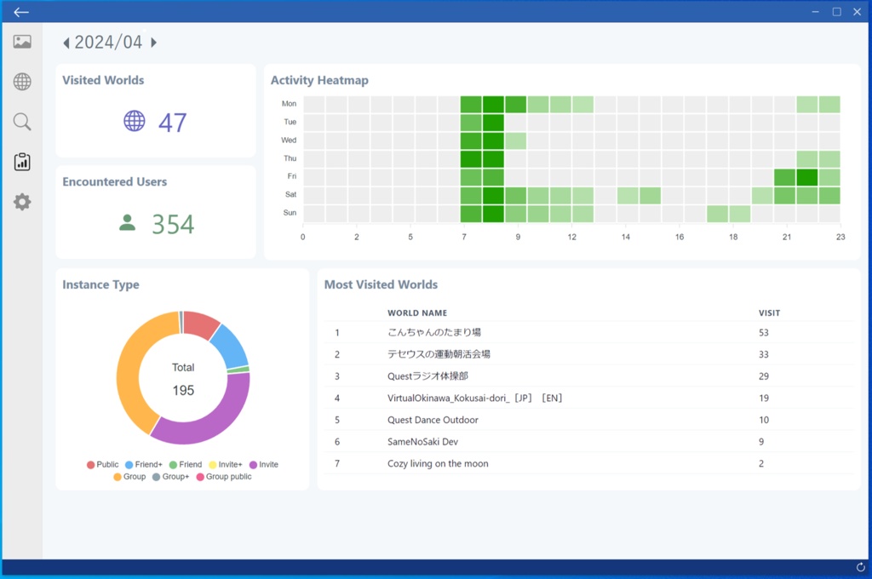Toggle Public legend in Instance Type chart
872x579 pixels.
click(x=103, y=464)
